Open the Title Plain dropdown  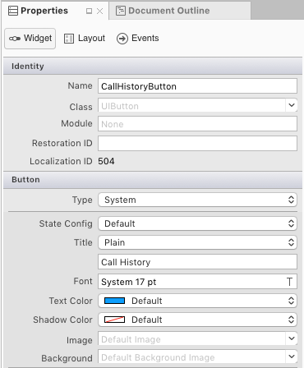tap(197, 242)
